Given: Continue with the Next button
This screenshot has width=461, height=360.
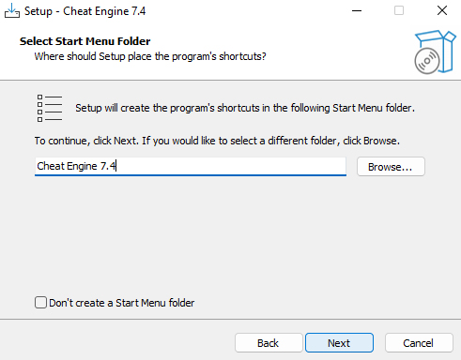Looking at the screenshot, I should 339,343.
